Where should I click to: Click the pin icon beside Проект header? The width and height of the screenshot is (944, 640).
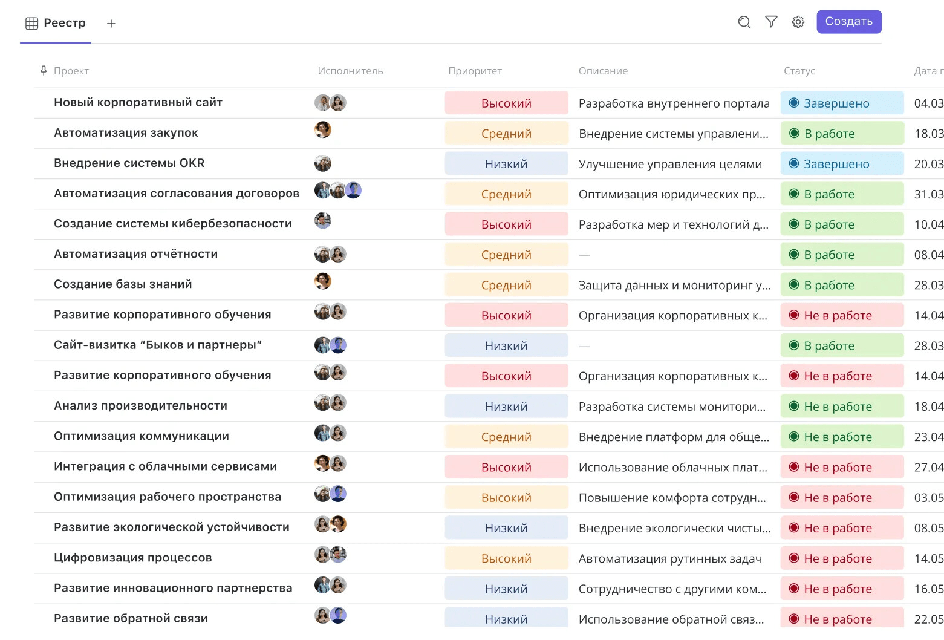(44, 71)
